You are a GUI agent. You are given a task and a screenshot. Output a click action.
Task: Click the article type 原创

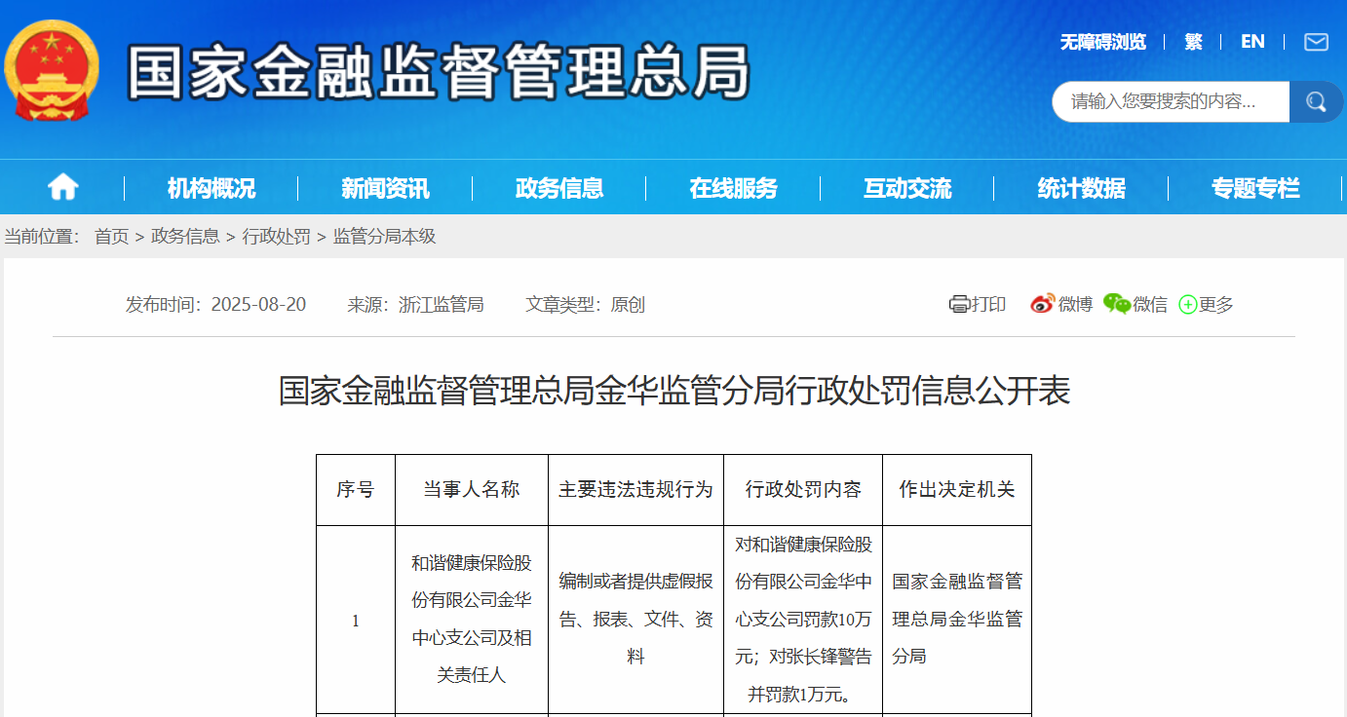tap(628, 305)
